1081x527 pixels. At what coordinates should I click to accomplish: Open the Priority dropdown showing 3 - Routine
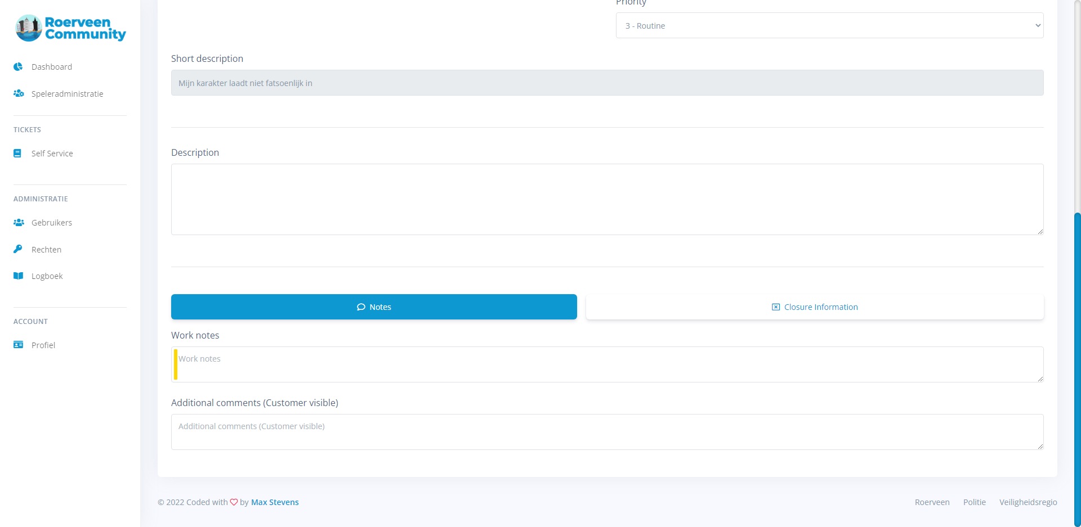coord(829,26)
